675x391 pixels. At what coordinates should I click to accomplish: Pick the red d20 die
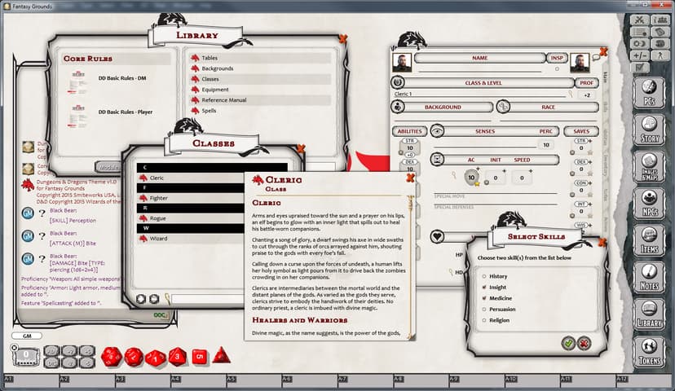pyautogui.click(x=112, y=357)
